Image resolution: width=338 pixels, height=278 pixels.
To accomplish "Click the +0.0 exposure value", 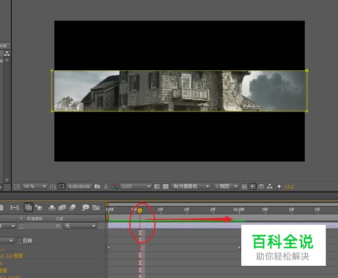I will [289, 187].
